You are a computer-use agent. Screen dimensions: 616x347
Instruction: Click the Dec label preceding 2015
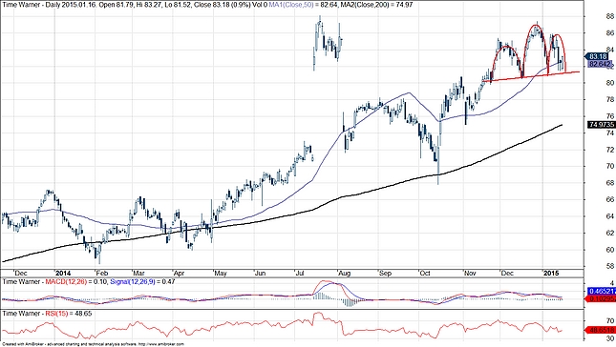tap(507, 273)
